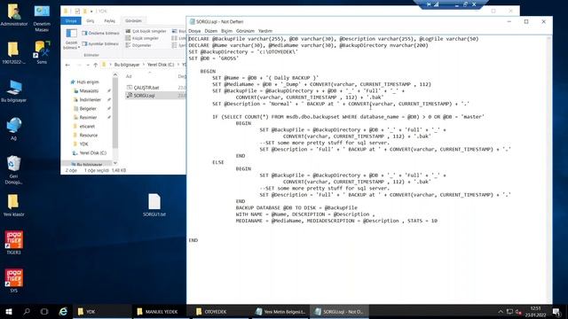Click the network tray icon
This screenshot has width=568, height=319.
coord(509,311)
